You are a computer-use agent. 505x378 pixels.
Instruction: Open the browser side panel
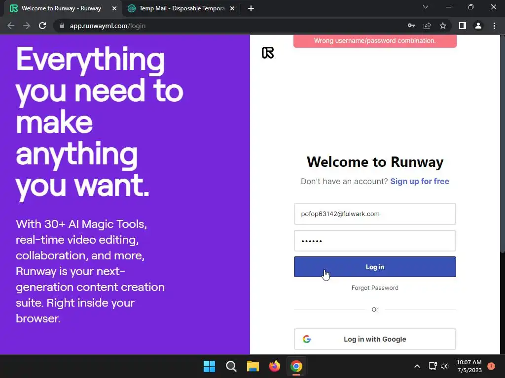(x=463, y=26)
